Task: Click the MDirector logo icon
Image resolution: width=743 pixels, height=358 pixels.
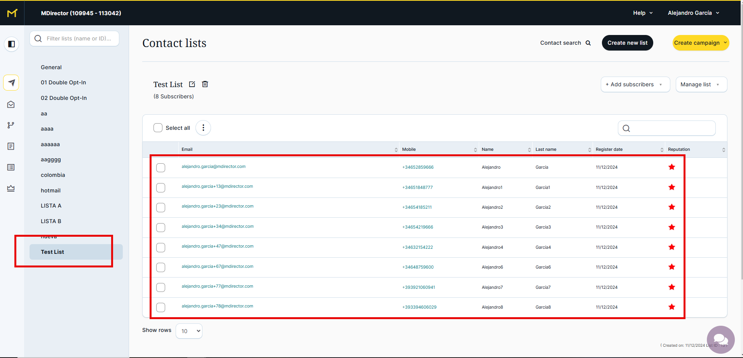Action: [x=12, y=13]
